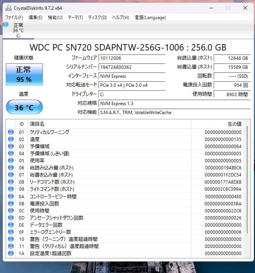Minimize the CrystalDiskInfo window

tap(211, 8)
